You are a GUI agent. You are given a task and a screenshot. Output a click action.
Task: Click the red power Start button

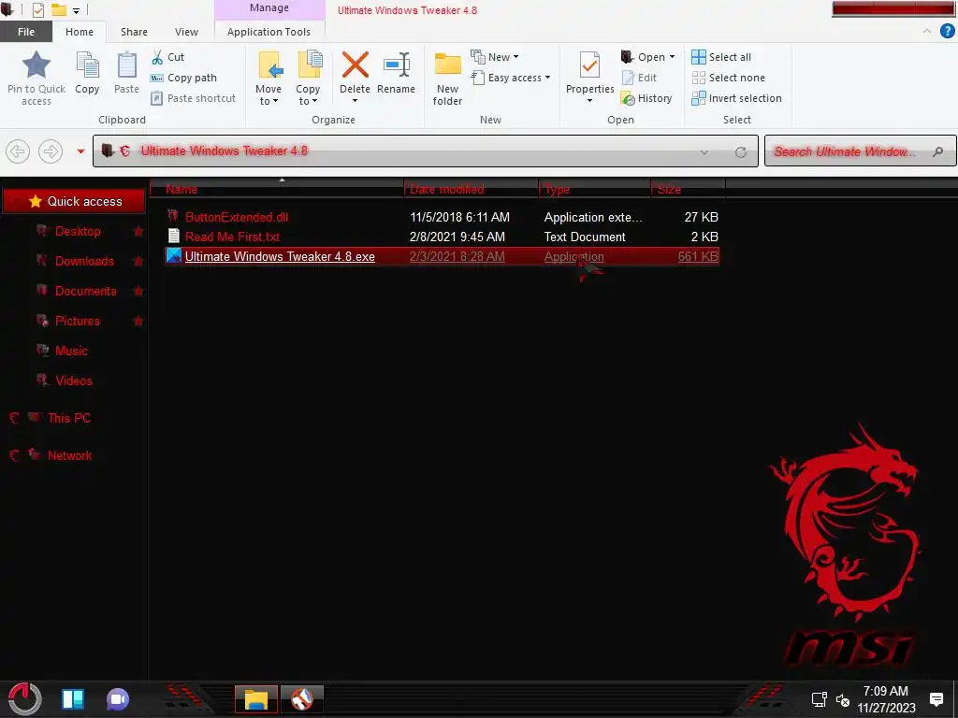(x=24, y=698)
